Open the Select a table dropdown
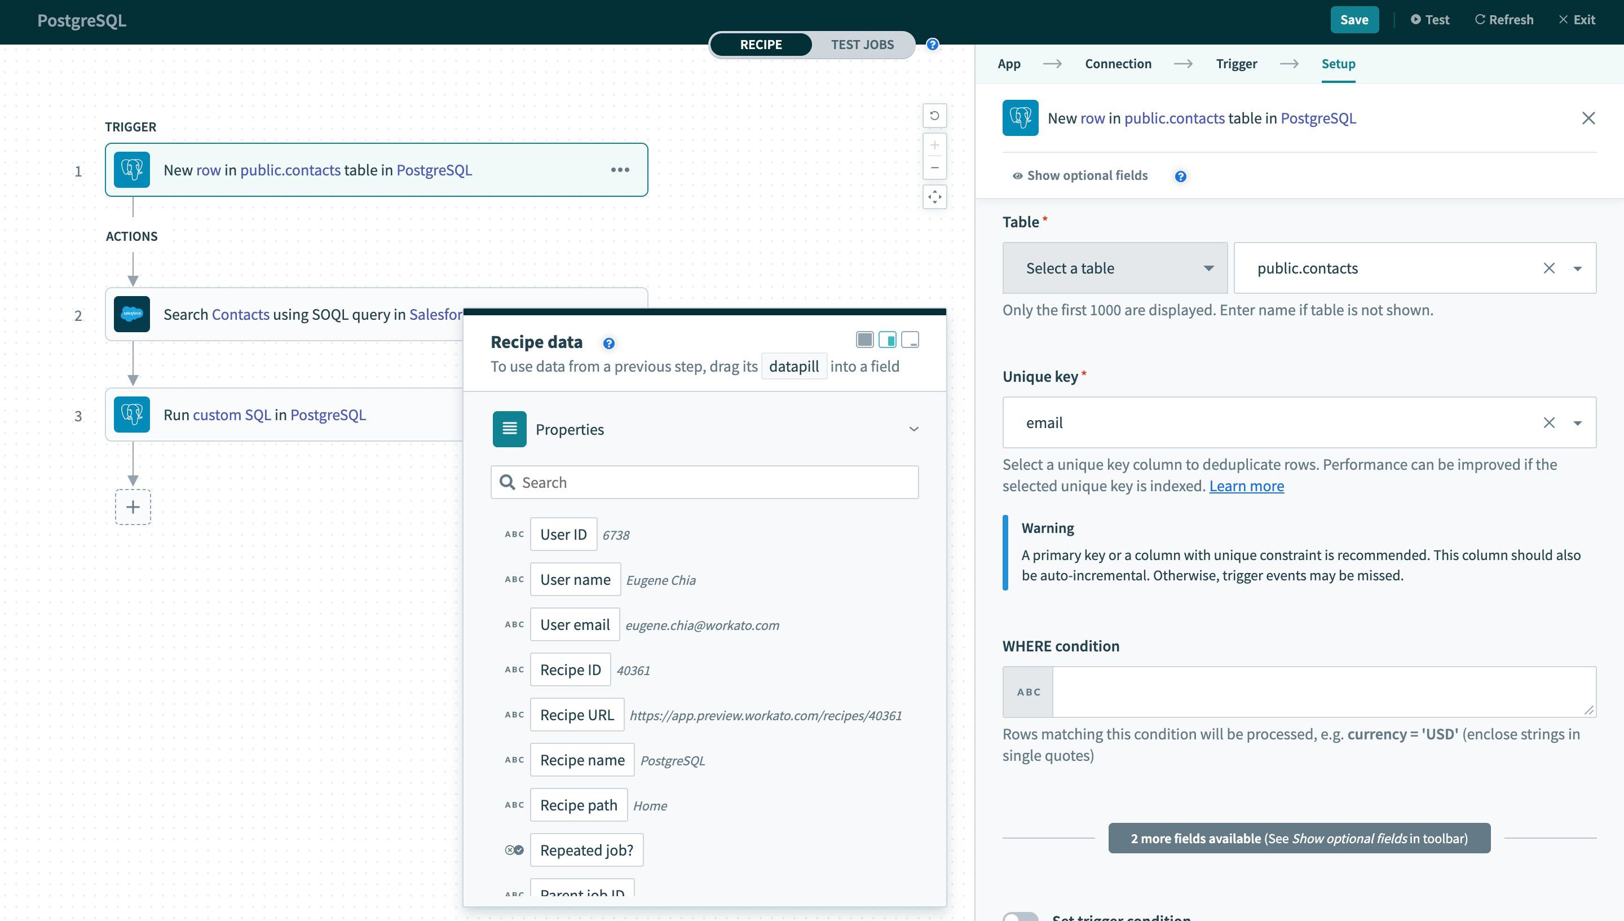Image resolution: width=1624 pixels, height=921 pixels. coord(1114,267)
